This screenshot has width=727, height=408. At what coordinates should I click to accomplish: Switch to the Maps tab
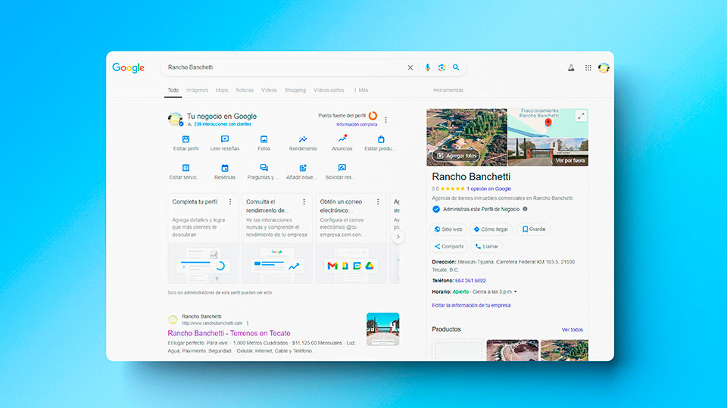click(222, 90)
